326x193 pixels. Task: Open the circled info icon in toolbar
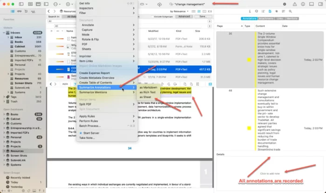pos(303,4)
